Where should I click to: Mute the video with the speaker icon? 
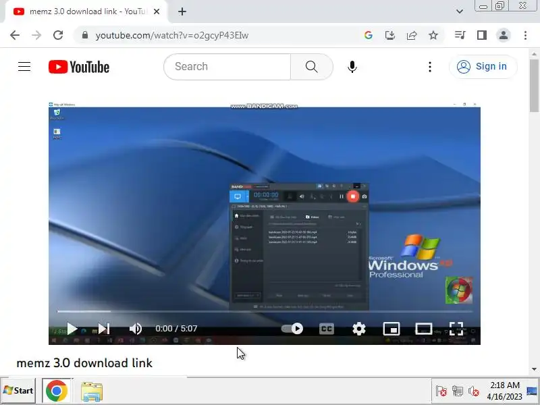pyautogui.click(x=136, y=329)
